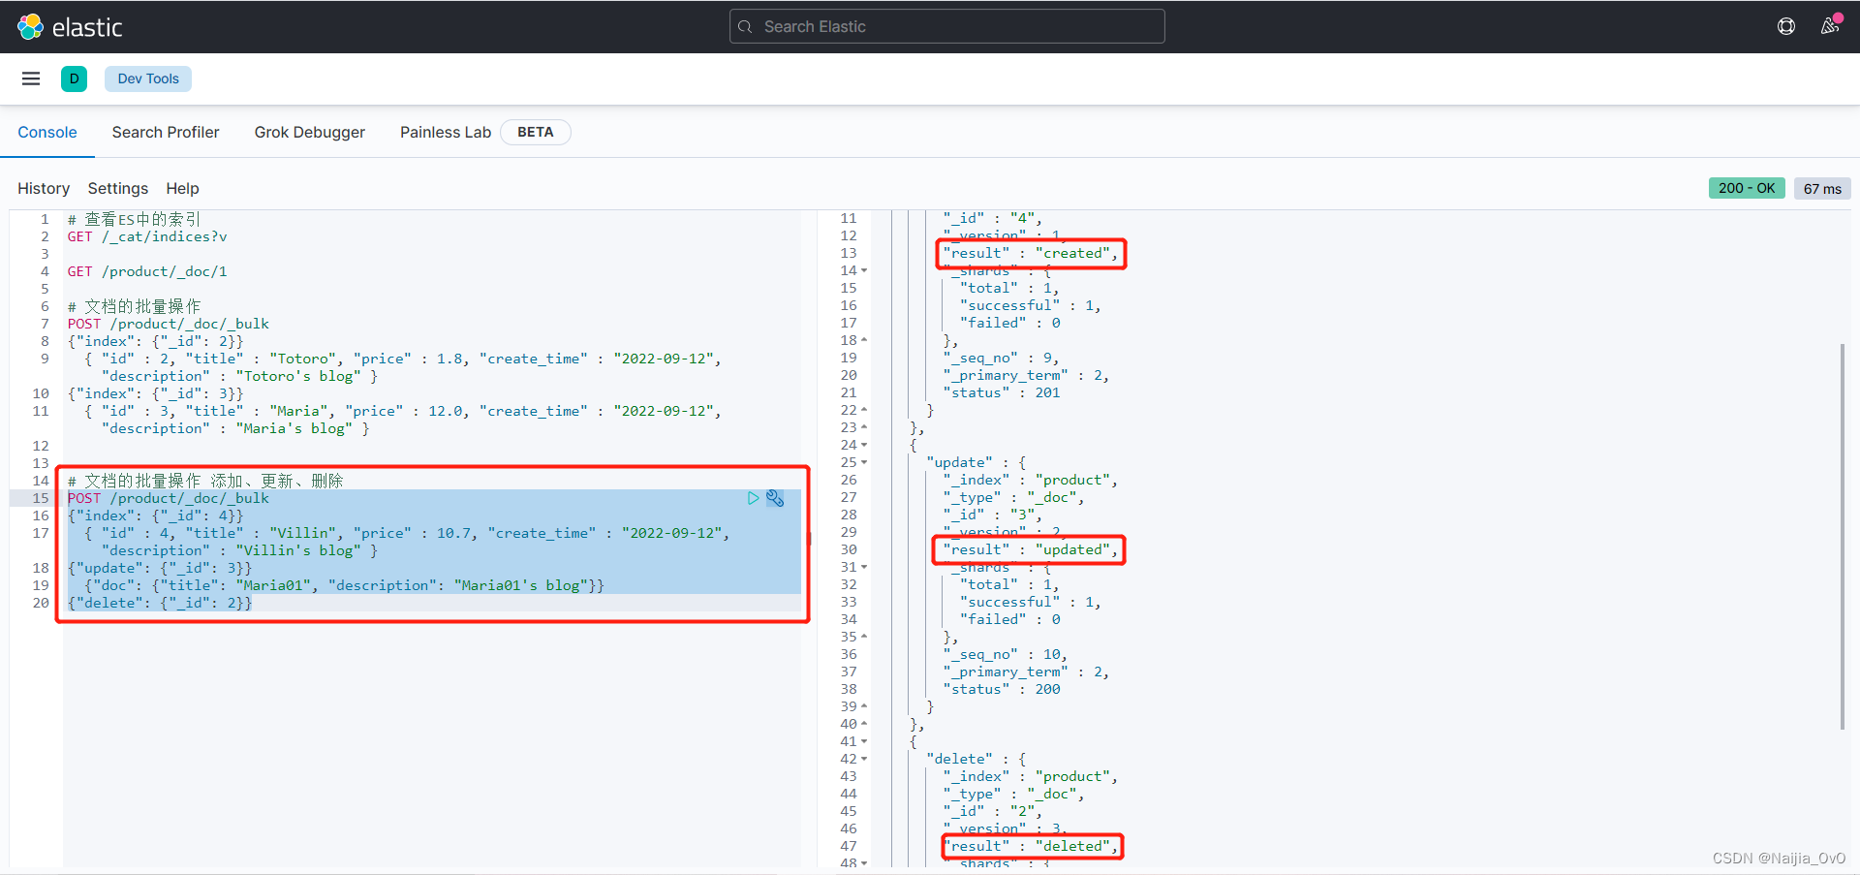Screen dimensions: 1860x875
Task: Collapse the fold arrow at output line 14
Action: tap(864, 271)
